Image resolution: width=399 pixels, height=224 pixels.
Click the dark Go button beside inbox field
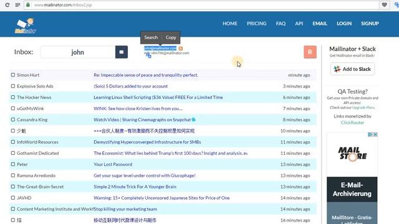[122, 52]
